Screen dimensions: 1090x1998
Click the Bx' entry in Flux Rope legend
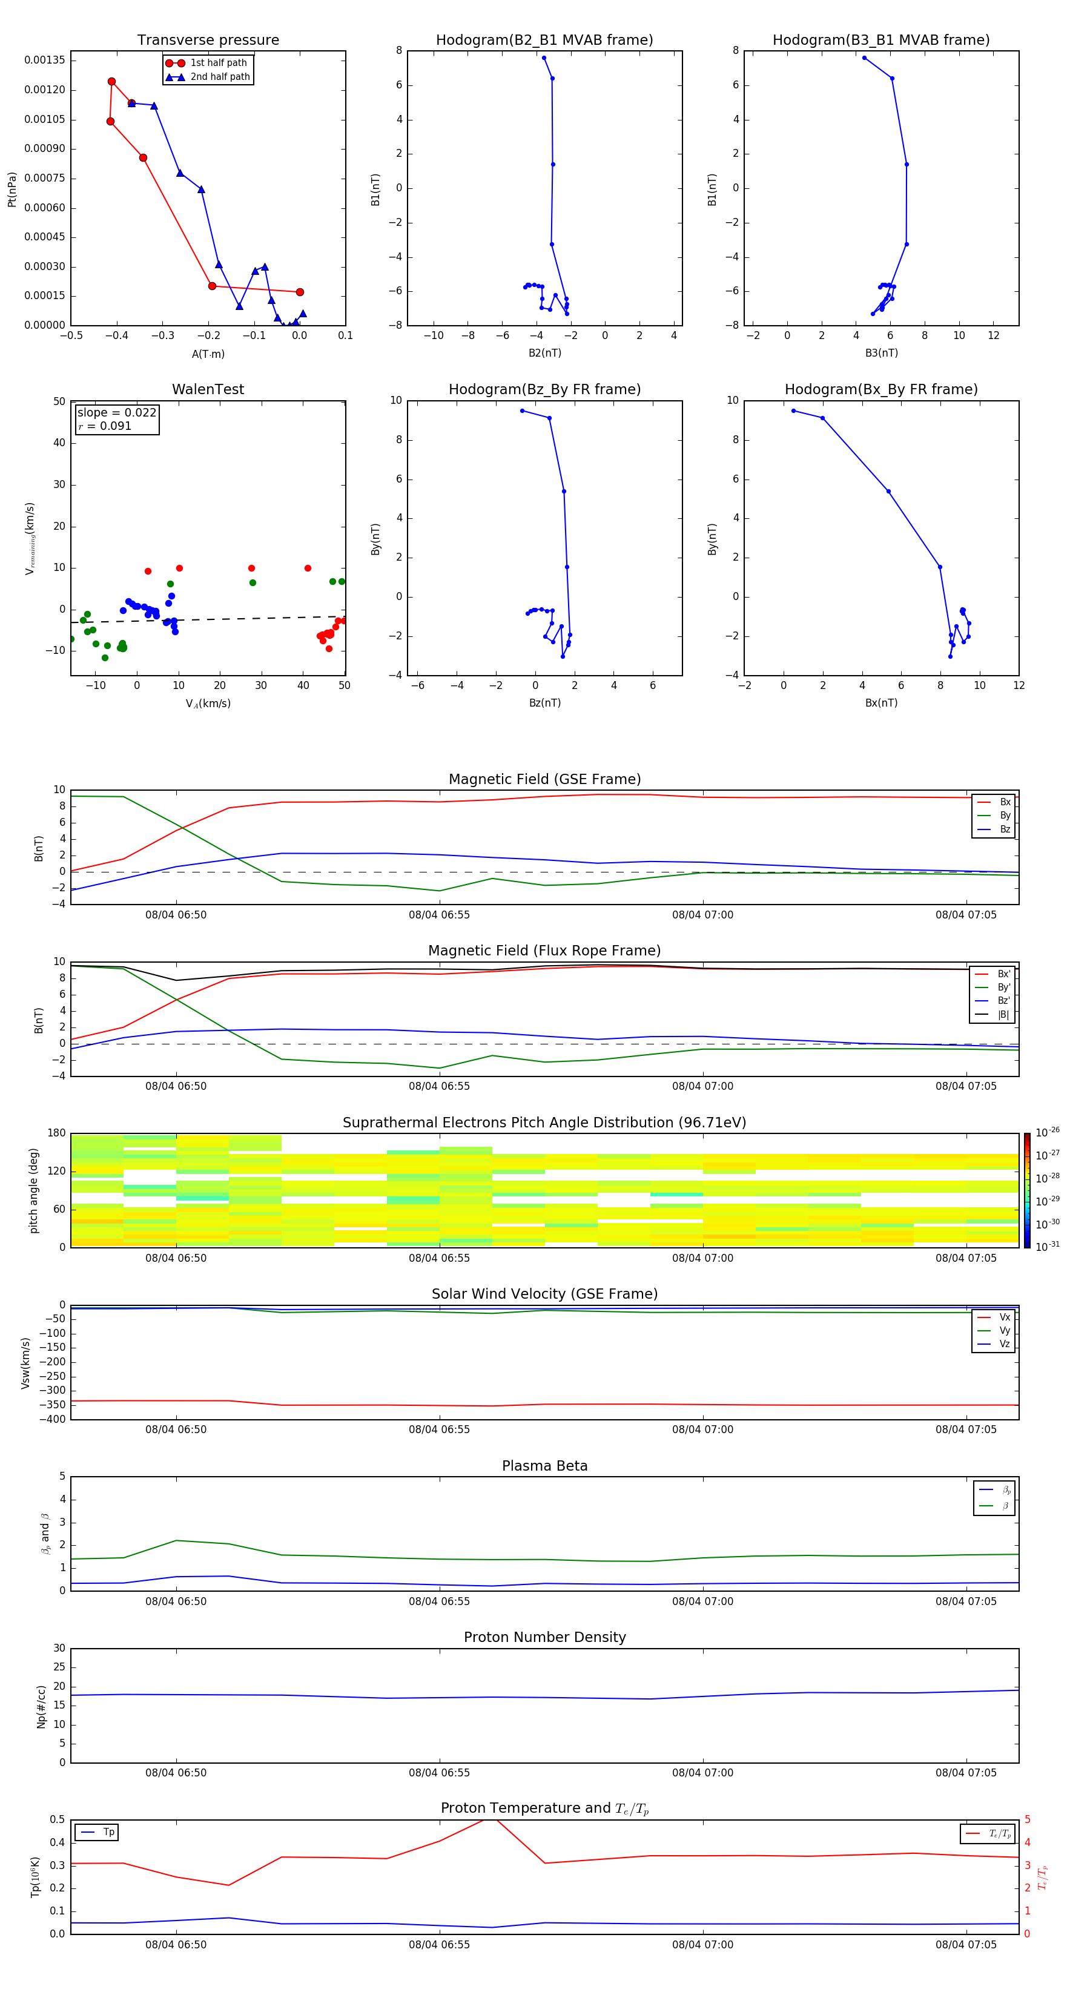[993, 974]
